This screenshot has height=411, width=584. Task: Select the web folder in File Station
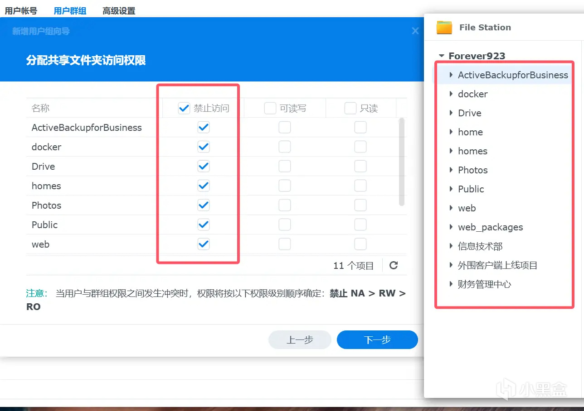[x=467, y=208]
